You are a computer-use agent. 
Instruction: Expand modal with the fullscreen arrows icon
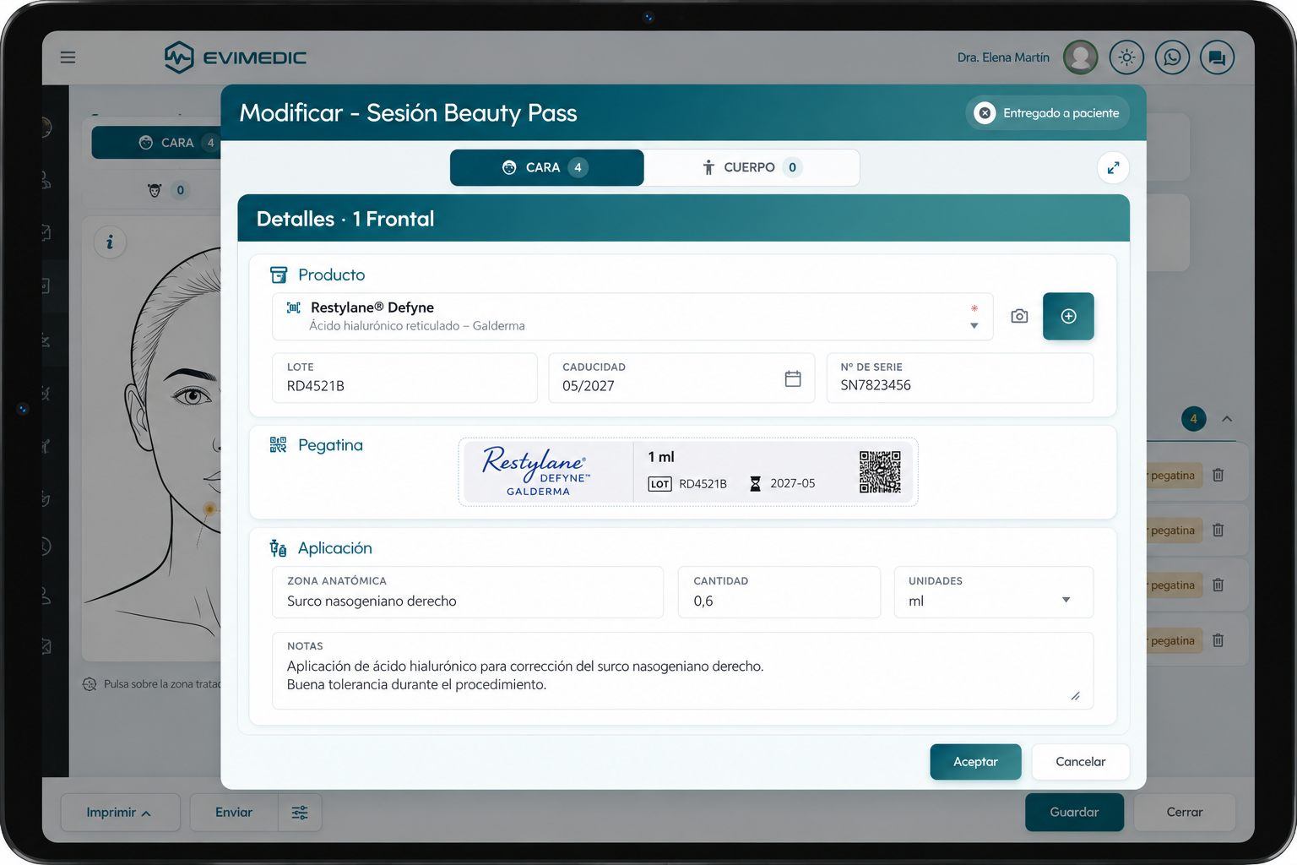tap(1113, 167)
